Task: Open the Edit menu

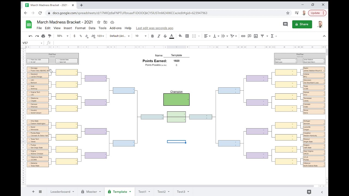Action: click(48, 28)
